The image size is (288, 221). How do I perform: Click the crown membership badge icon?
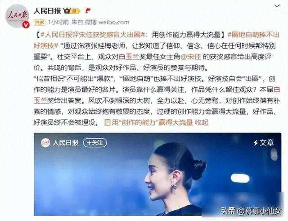point(72,11)
